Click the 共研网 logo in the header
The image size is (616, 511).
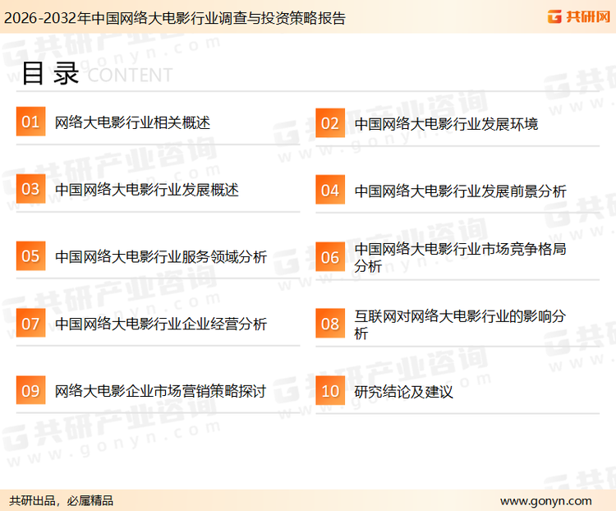(x=579, y=16)
